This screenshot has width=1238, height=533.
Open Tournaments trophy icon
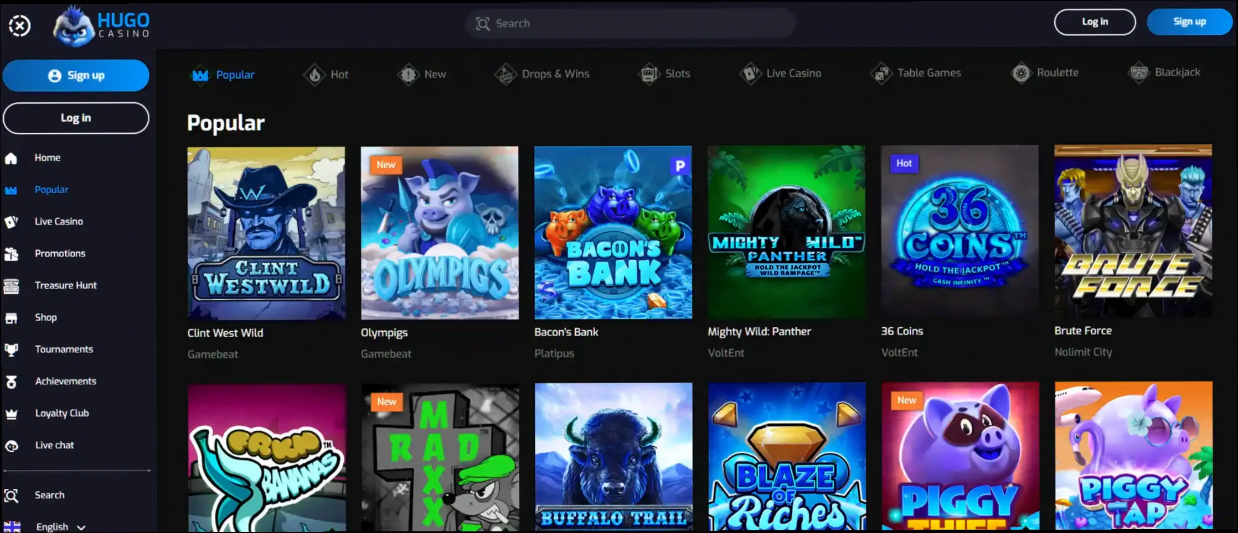11,349
